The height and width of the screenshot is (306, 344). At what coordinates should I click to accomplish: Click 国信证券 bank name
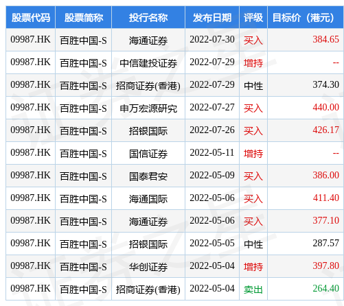tap(148, 154)
